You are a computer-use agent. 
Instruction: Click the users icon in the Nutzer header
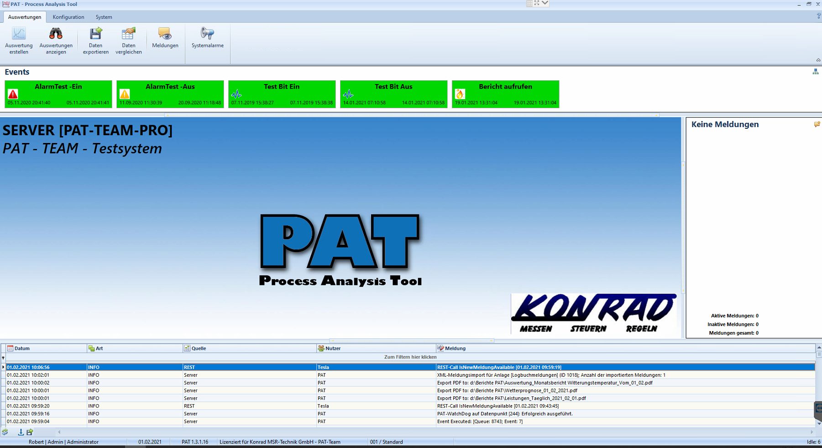pos(321,348)
